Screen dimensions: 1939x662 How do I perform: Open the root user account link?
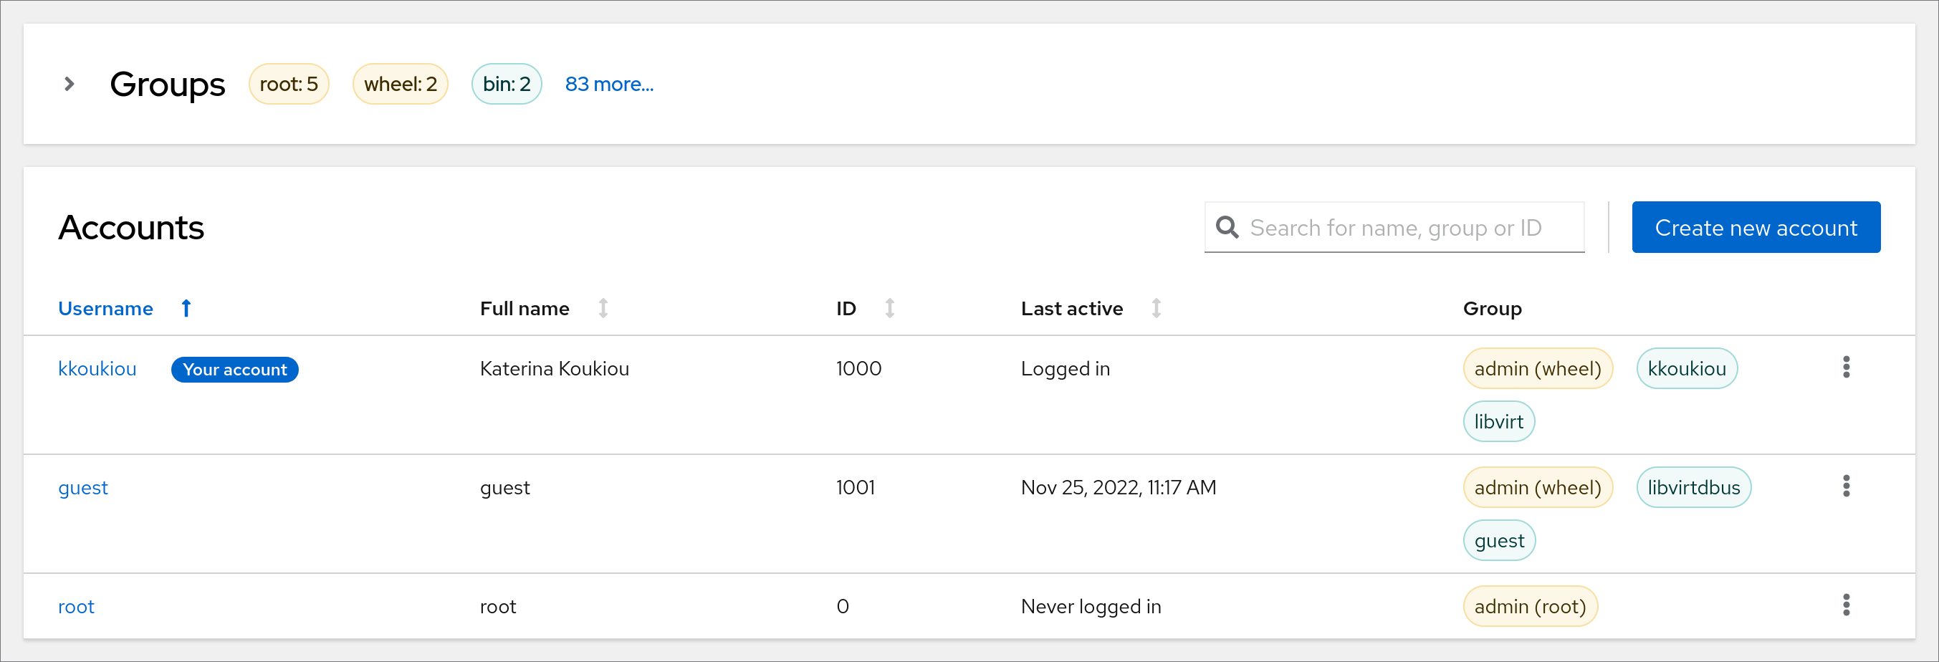pyautogui.click(x=76, y=606)
